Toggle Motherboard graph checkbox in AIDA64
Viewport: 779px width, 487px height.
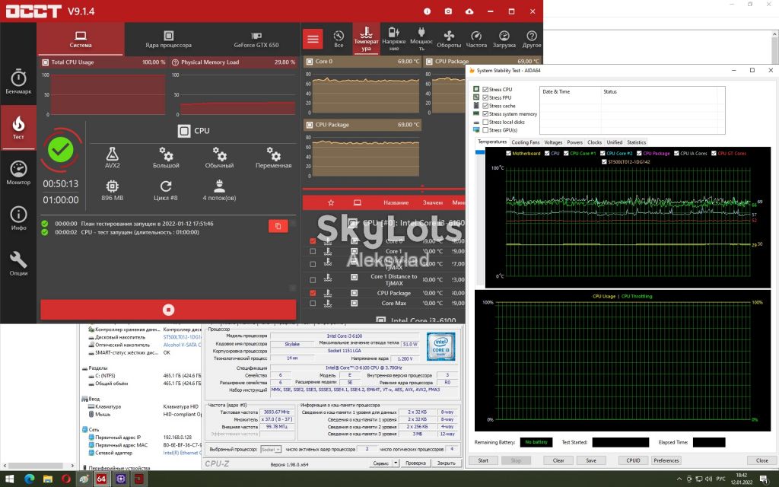click(x=508, y=153)
